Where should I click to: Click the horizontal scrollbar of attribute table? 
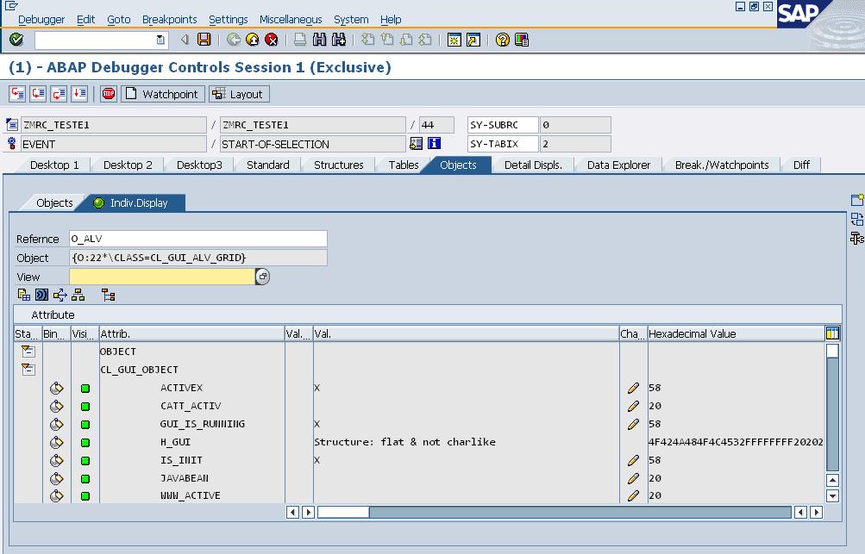(552, 512)
